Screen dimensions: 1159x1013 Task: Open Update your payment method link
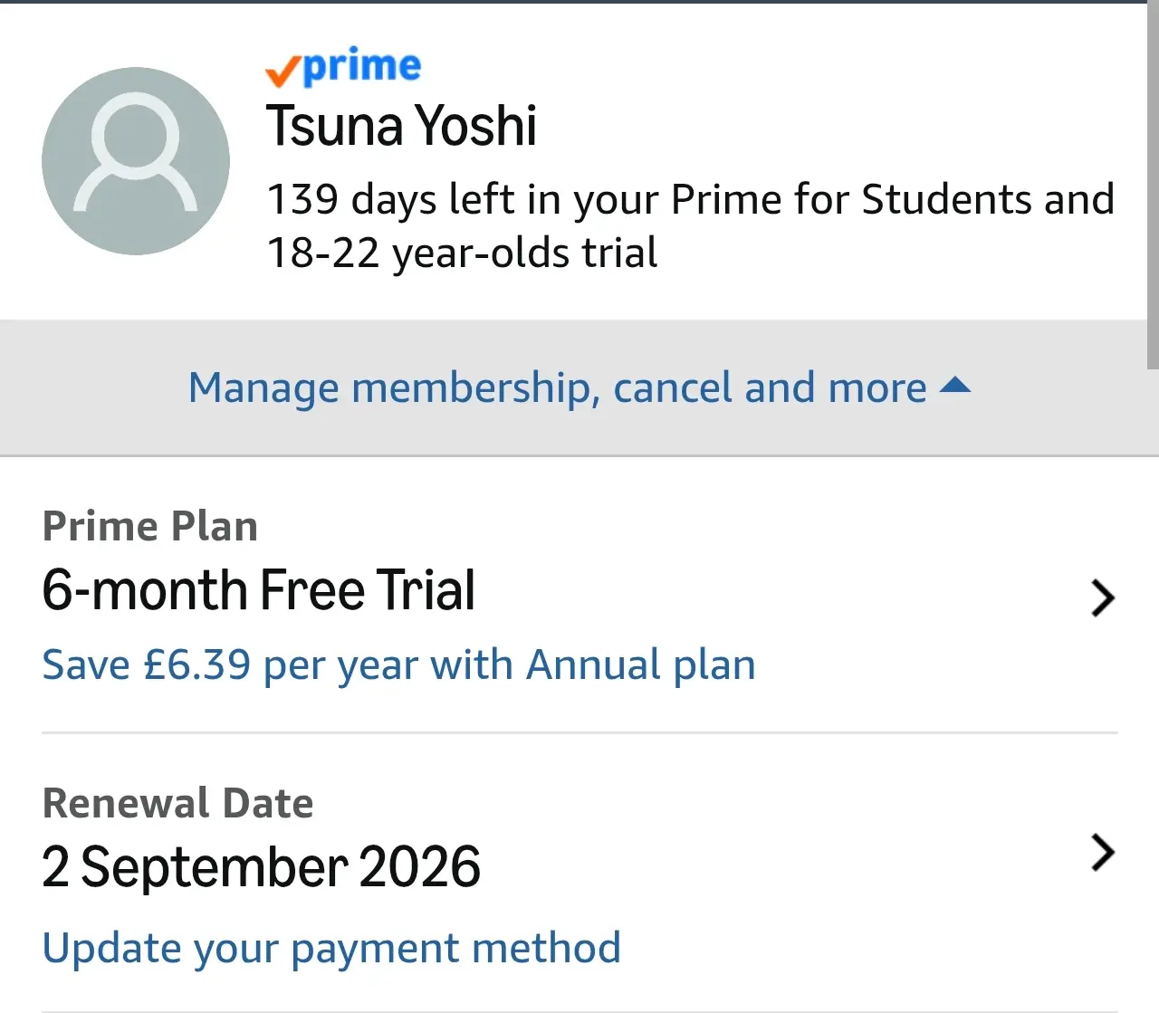pyautogui.click(x=331, y=949)
